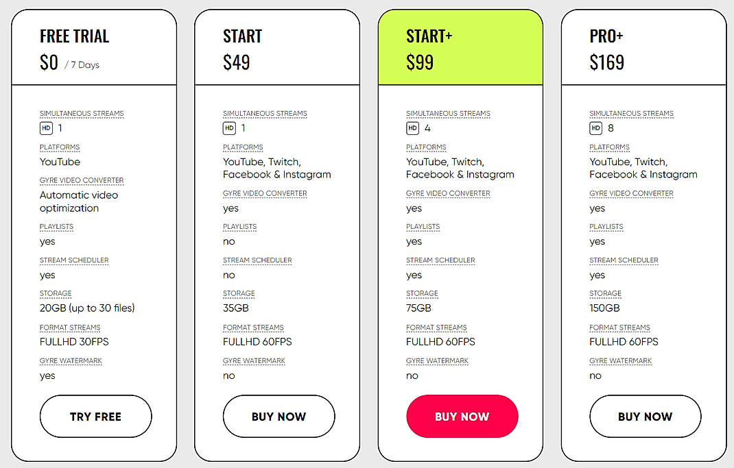Click BUY NOW for the Start plan
Image resolution: width=734 pixels, height=468 pixels.
tap(279, 416)
